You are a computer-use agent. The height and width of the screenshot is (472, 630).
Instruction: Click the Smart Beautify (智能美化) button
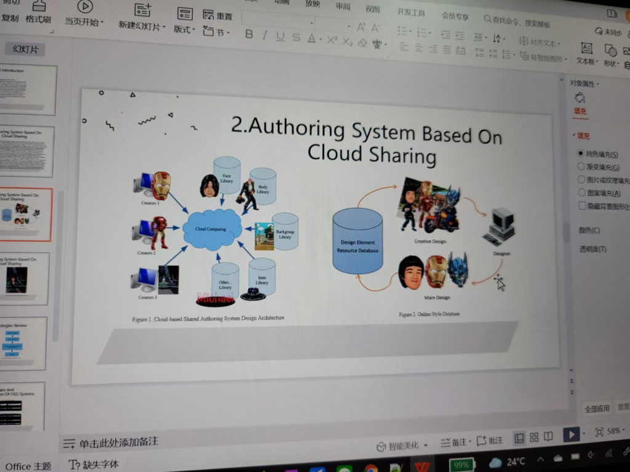pos(402,446)
